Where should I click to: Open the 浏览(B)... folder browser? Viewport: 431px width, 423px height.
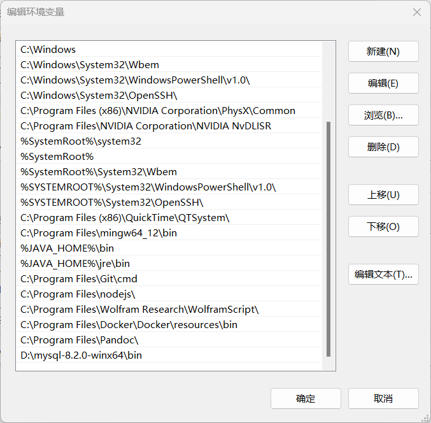click(383, 115)
